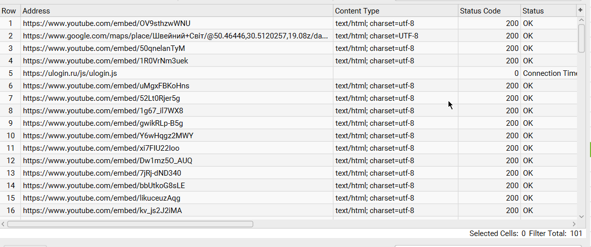Viewport: 591px width, 247px height.
Task: Select the Google Maps address in row 2
Action: click(176, 36)
